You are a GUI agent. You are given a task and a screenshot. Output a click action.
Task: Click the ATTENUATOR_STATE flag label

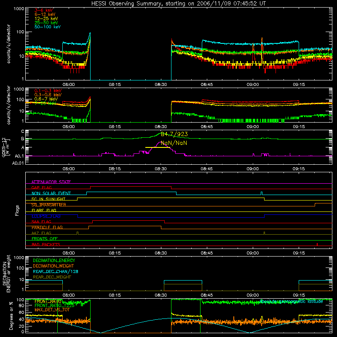(x=51, y=182)
